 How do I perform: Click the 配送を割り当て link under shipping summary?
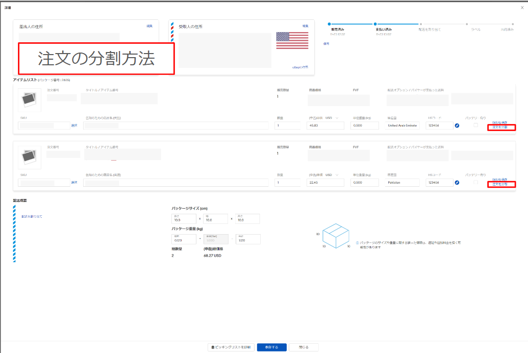[32, 217]
